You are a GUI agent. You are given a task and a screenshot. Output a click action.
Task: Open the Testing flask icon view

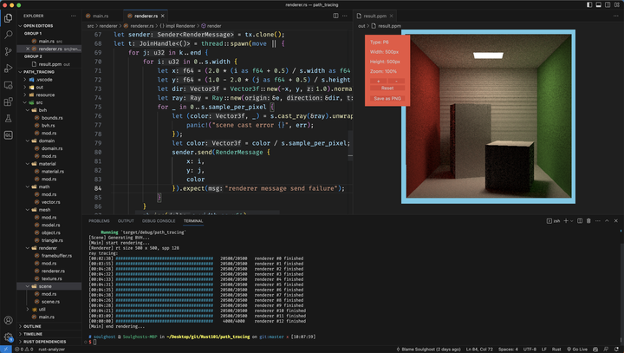tap(9, 119)
